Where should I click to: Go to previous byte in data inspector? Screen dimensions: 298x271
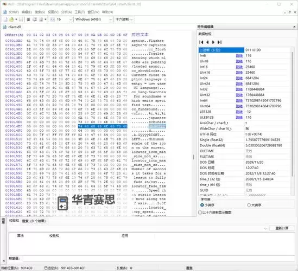click(x=207, y=42)
